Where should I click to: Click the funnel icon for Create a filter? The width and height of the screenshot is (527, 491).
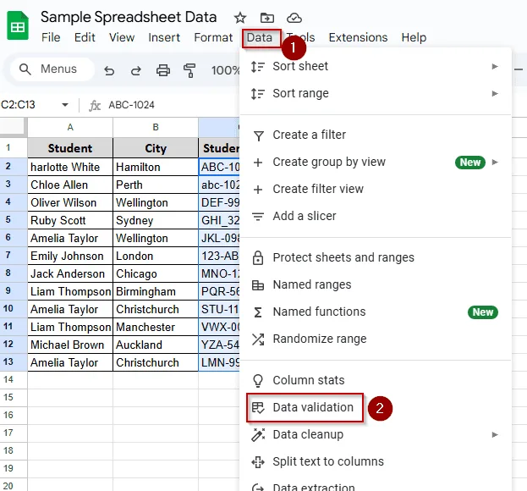[x=259, y=135]
